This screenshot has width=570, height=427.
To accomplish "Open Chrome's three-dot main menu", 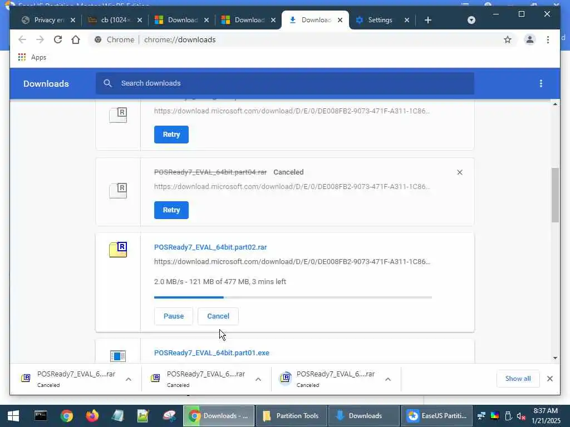I will (x=548, y=39).
